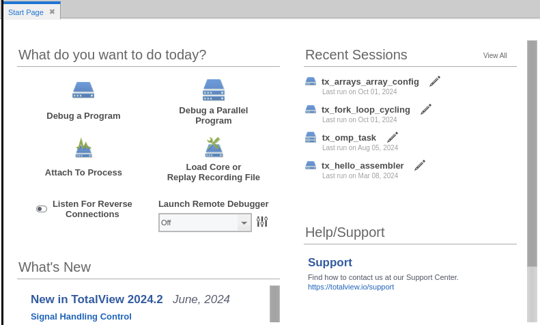This screenshot has height=325, width=540.
Task: Click the Debug a Program icon
Action: pos(83,90)
